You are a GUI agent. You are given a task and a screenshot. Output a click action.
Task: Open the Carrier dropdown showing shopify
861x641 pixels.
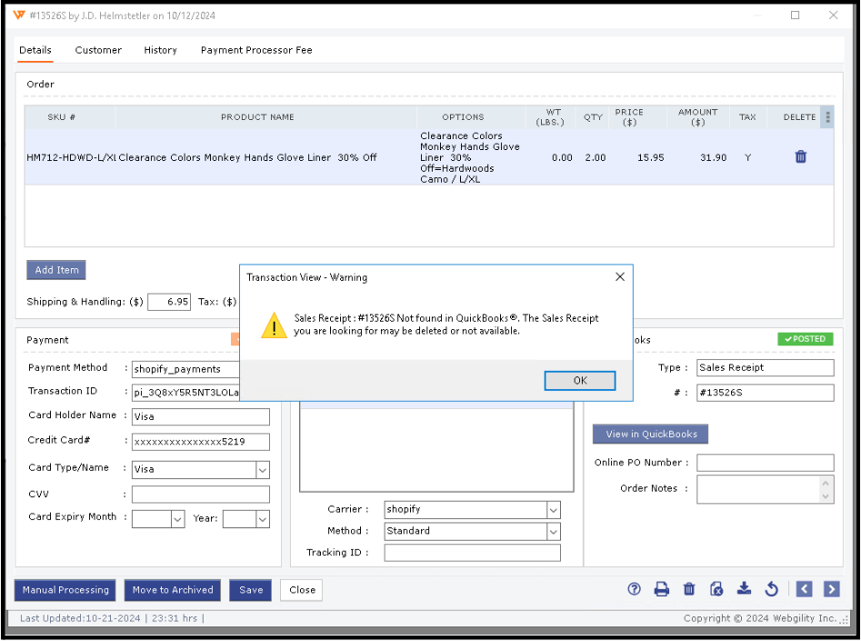(x=554, y=510)
